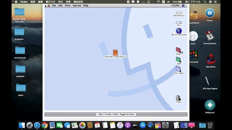Open FaceTime from the Dock
Viewport: 232px width, 130px height.
tap(59, 125)
